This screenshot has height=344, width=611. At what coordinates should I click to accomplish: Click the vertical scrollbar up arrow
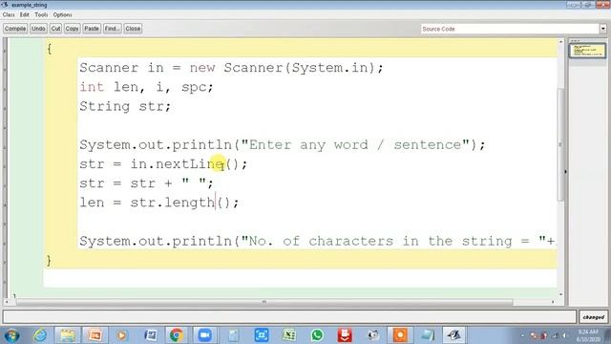(561, 41)
